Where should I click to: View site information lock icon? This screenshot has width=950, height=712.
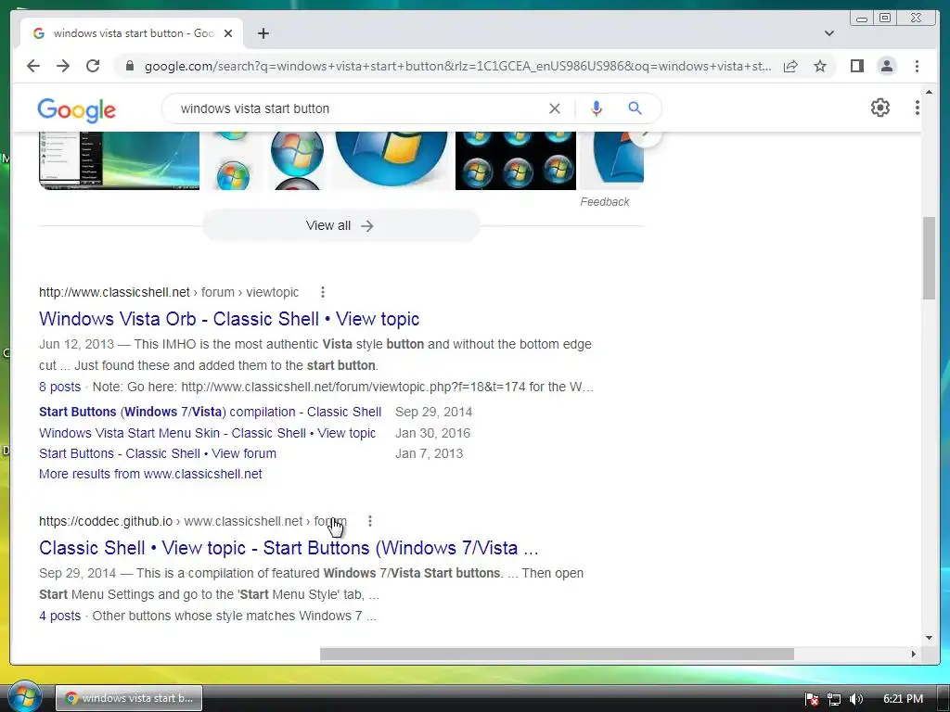click(x=129, y=66)
